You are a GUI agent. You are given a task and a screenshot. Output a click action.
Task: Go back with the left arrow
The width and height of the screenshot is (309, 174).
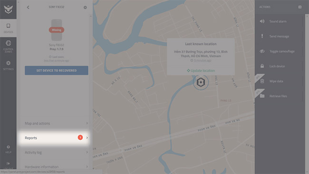28,7
